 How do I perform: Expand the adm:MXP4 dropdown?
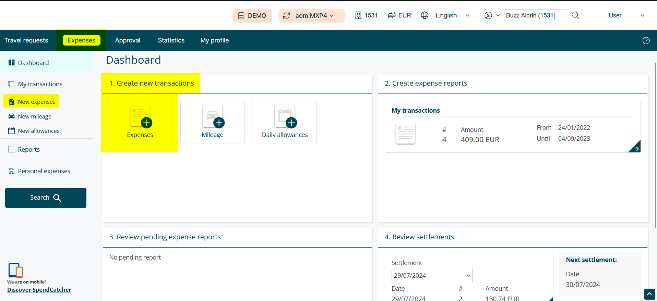311,16
